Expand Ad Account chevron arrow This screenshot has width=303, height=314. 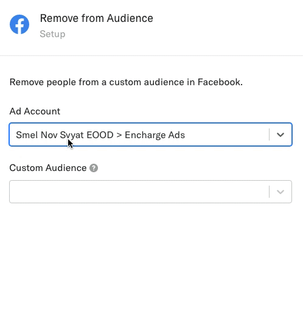coord(280,134)
